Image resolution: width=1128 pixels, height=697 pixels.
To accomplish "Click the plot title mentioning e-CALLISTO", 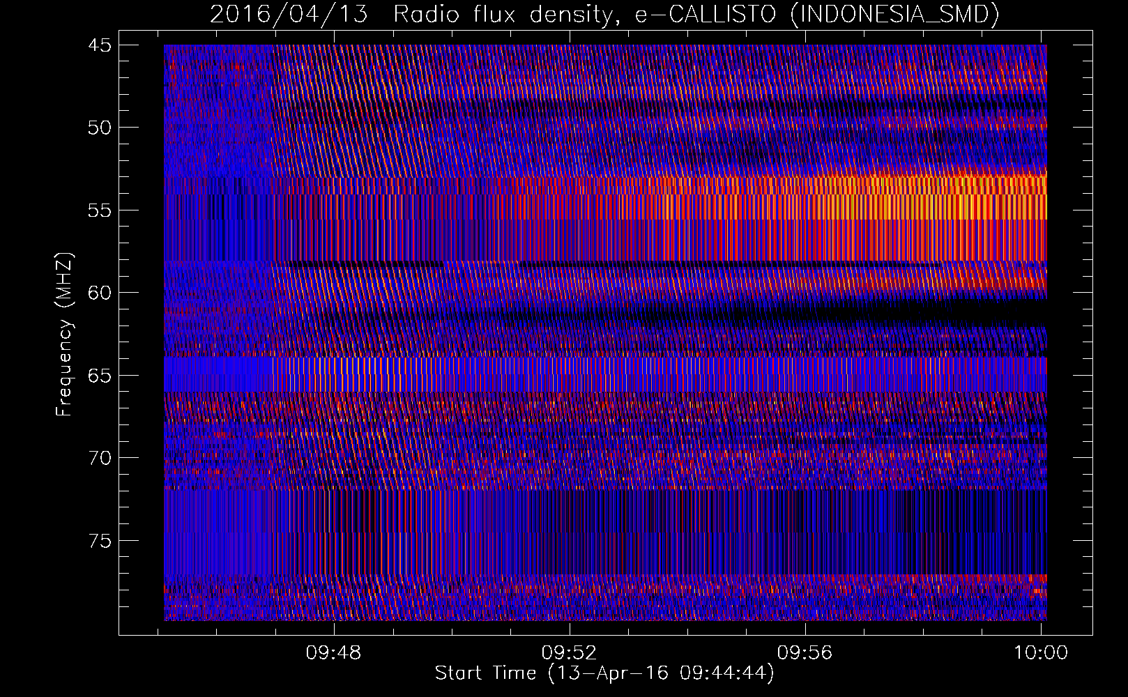I will click(x=604, y=14).
